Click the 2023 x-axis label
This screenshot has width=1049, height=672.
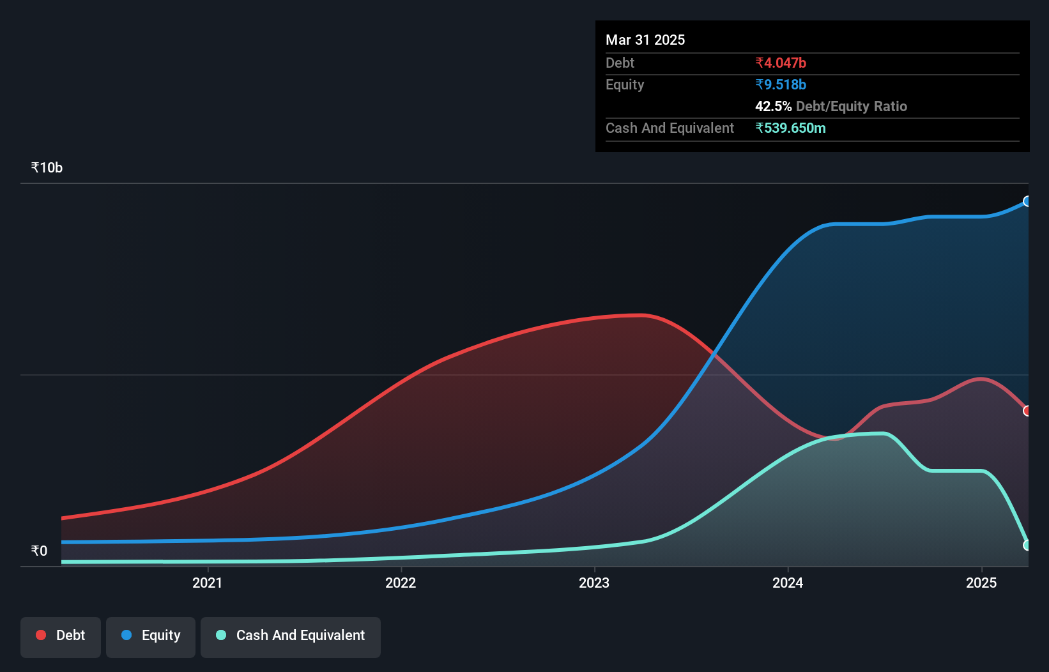[x=594, y=583]
